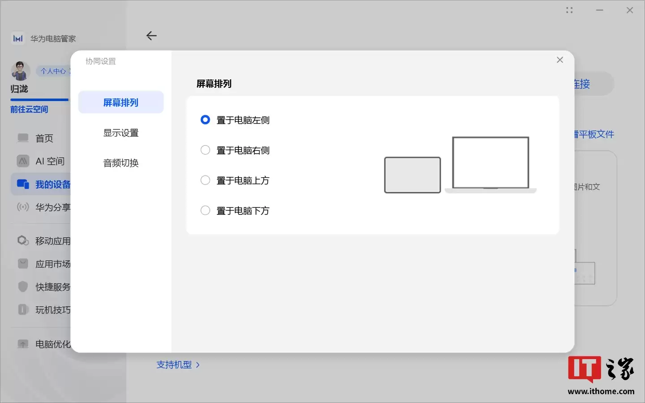
Task: Click the 归泷 profile avatar
Action: point(20,71)
